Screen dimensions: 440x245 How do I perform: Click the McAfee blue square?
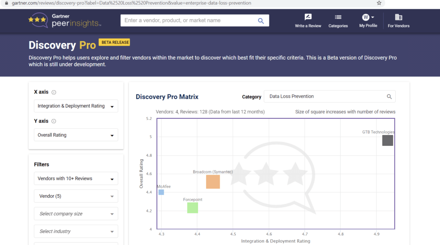pyautogui.click(x=161, y=192)
